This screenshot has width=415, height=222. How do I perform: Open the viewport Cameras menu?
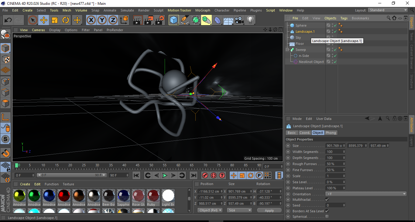pos(38,30)
